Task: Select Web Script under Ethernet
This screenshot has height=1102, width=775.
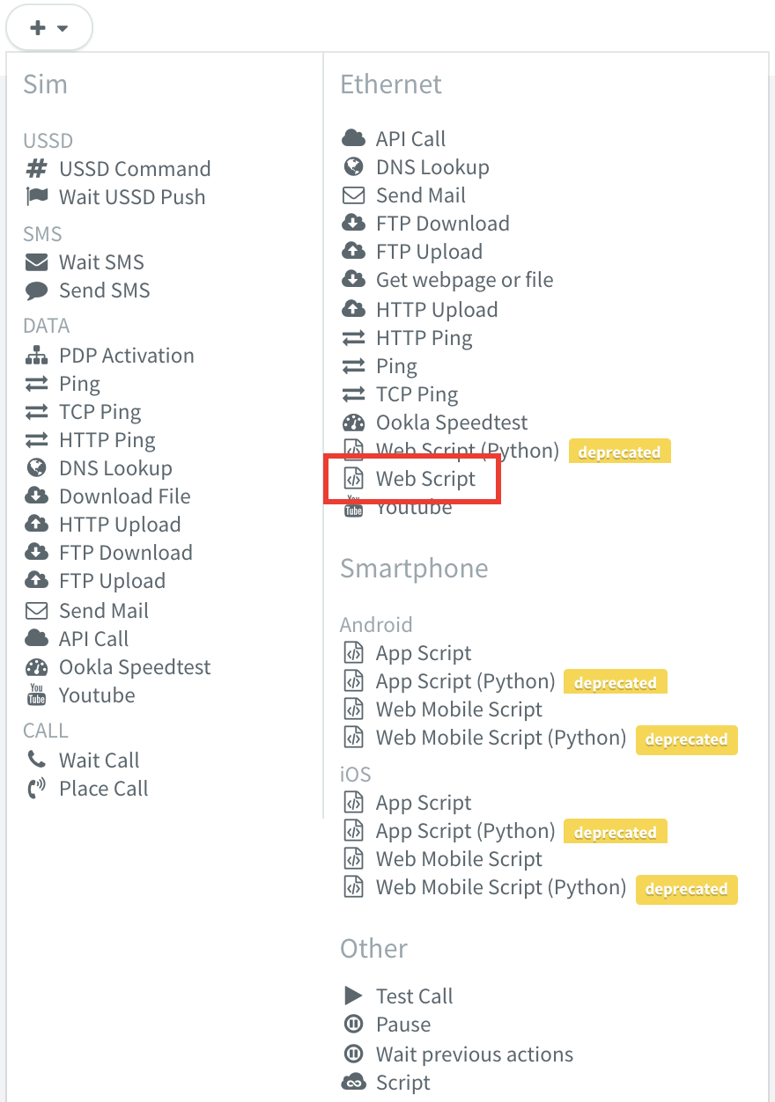Action: [424, 479]
